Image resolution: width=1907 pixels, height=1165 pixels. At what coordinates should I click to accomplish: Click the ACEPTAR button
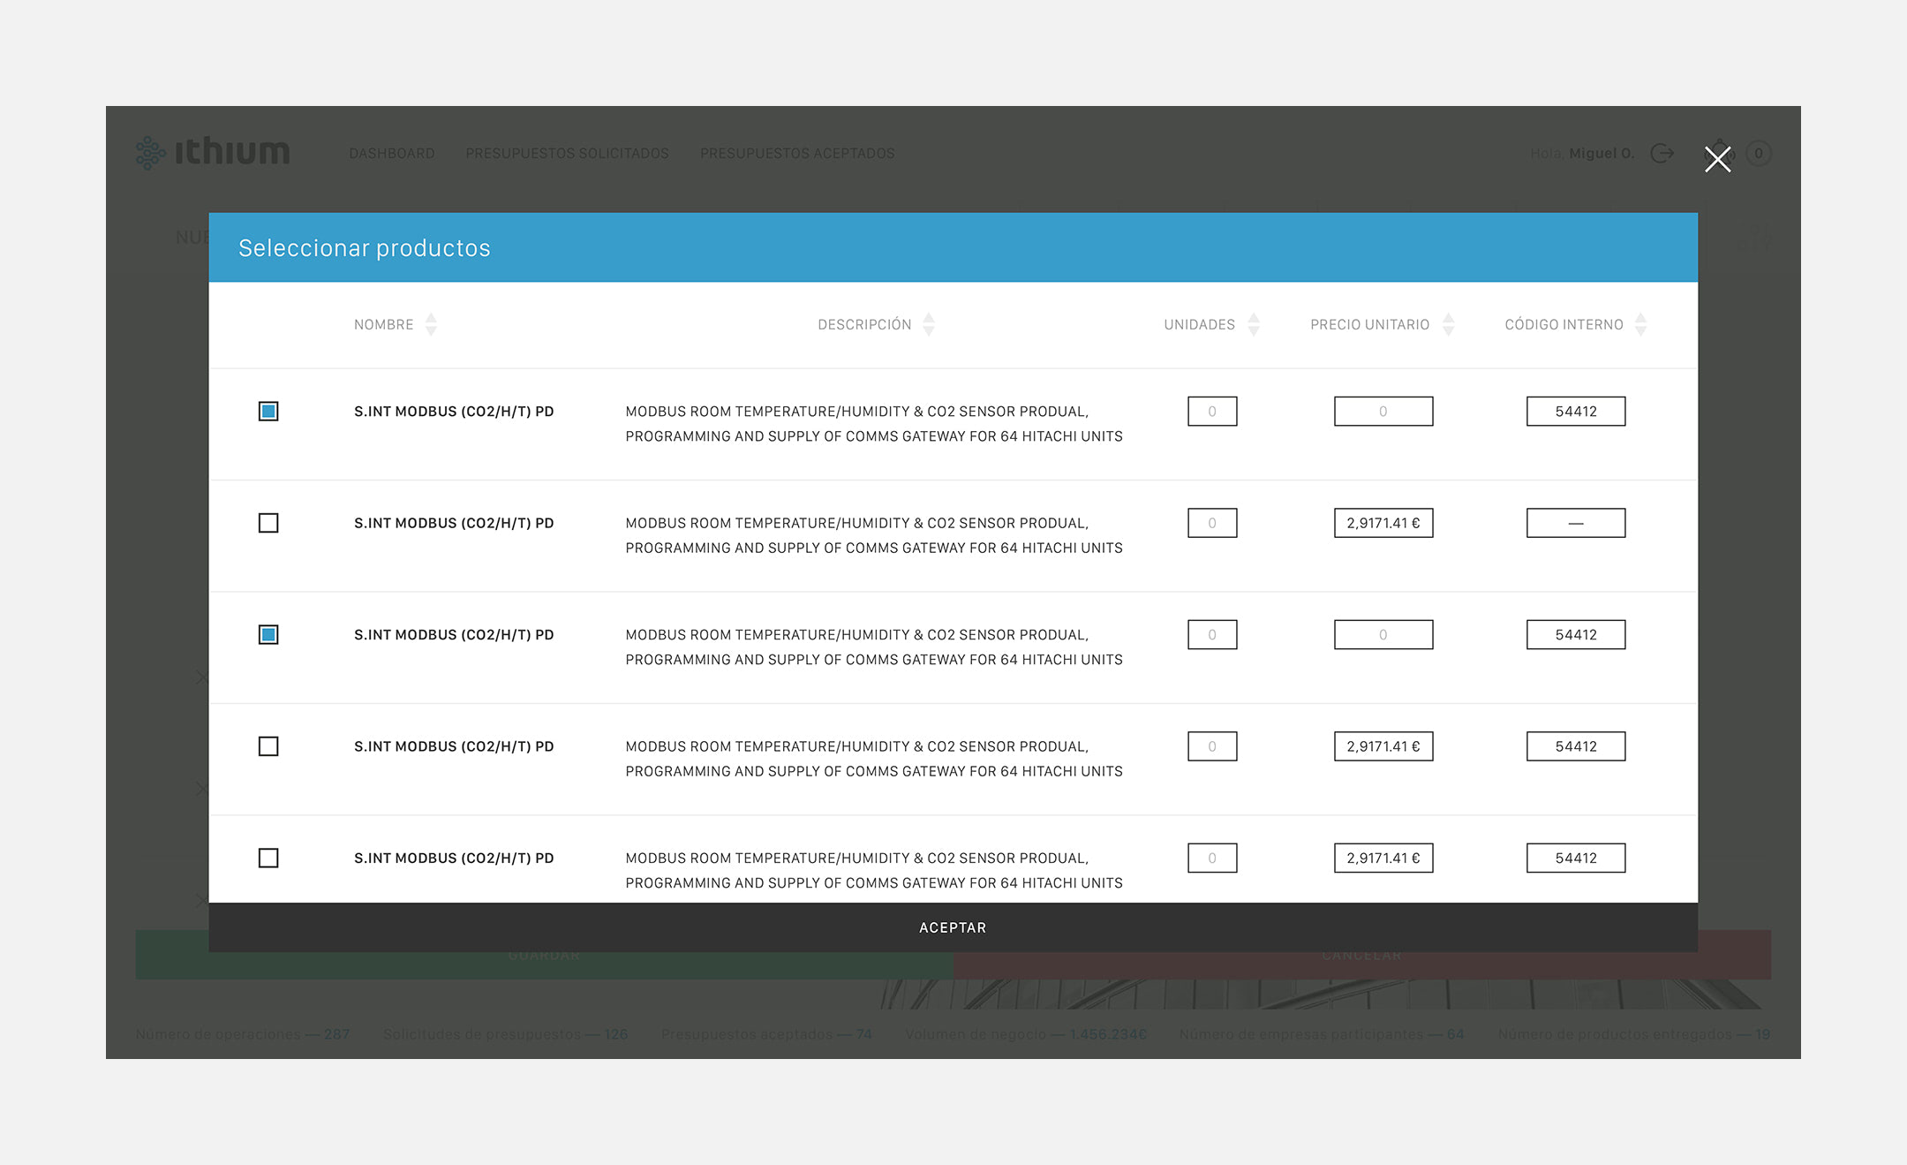(x=953, y=928)
